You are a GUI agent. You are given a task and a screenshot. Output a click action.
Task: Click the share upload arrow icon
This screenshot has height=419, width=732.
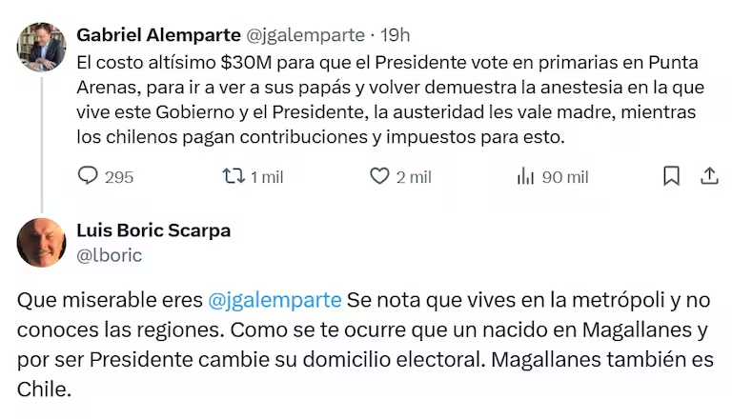pos(709,176)
